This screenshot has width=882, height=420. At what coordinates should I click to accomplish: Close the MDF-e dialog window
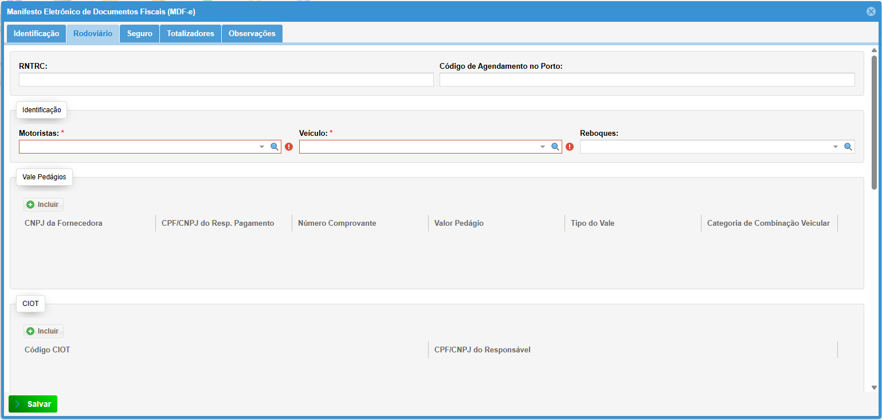point(871,11)
